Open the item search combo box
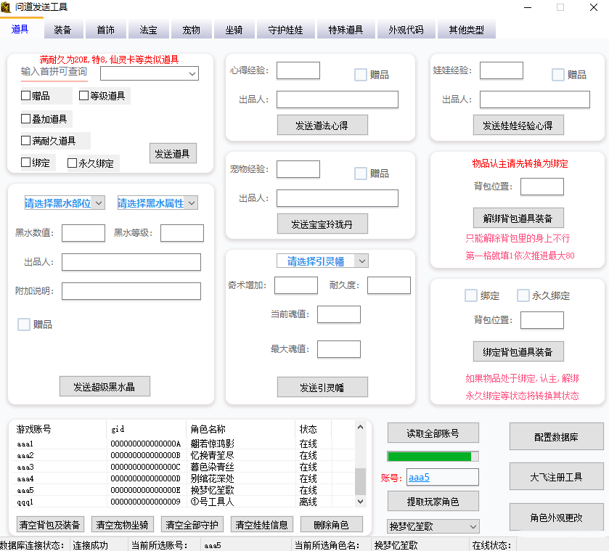This screenshot has width=609, height=551. [148, 73]
